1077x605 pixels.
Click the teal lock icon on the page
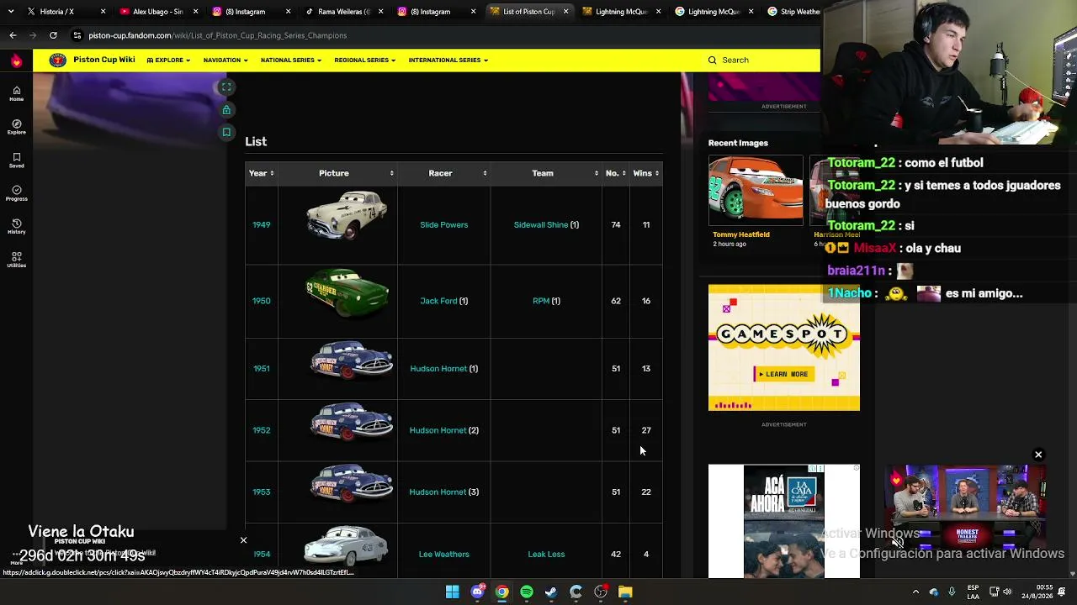coord(226,110)
